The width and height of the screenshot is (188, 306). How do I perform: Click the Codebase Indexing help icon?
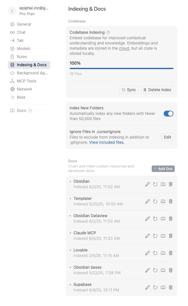108,32
